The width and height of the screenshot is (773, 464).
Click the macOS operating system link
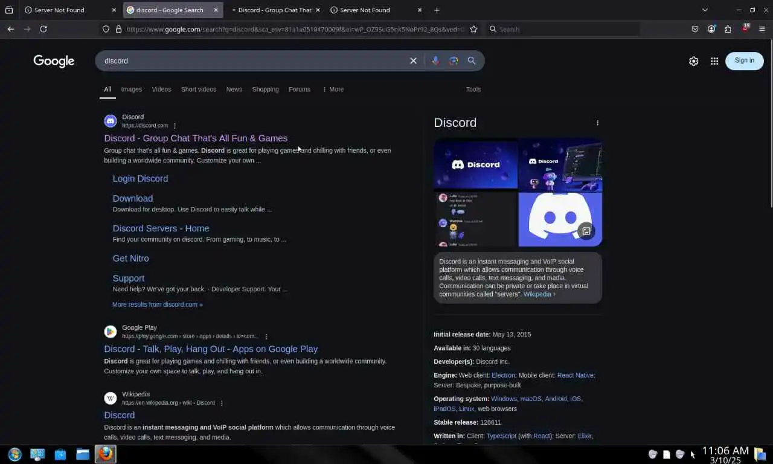(531, 399)
